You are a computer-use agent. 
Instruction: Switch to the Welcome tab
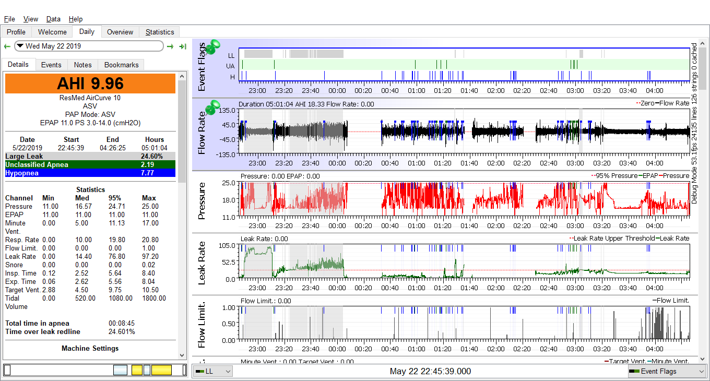[52, 32]
